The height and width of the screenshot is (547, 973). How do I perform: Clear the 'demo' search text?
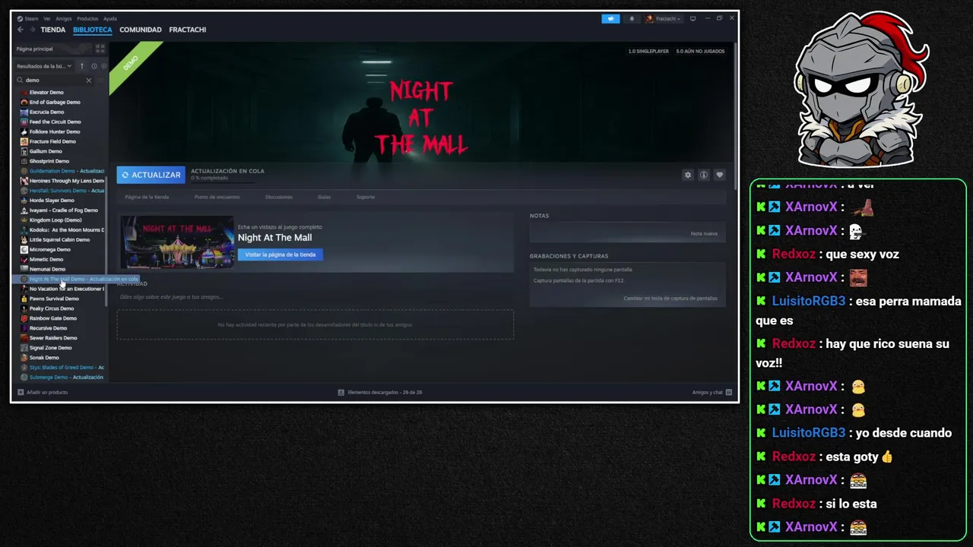point(88,80)
